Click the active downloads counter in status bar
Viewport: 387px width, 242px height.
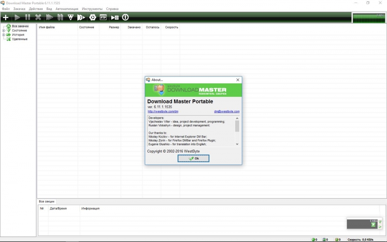pos(314,239)
